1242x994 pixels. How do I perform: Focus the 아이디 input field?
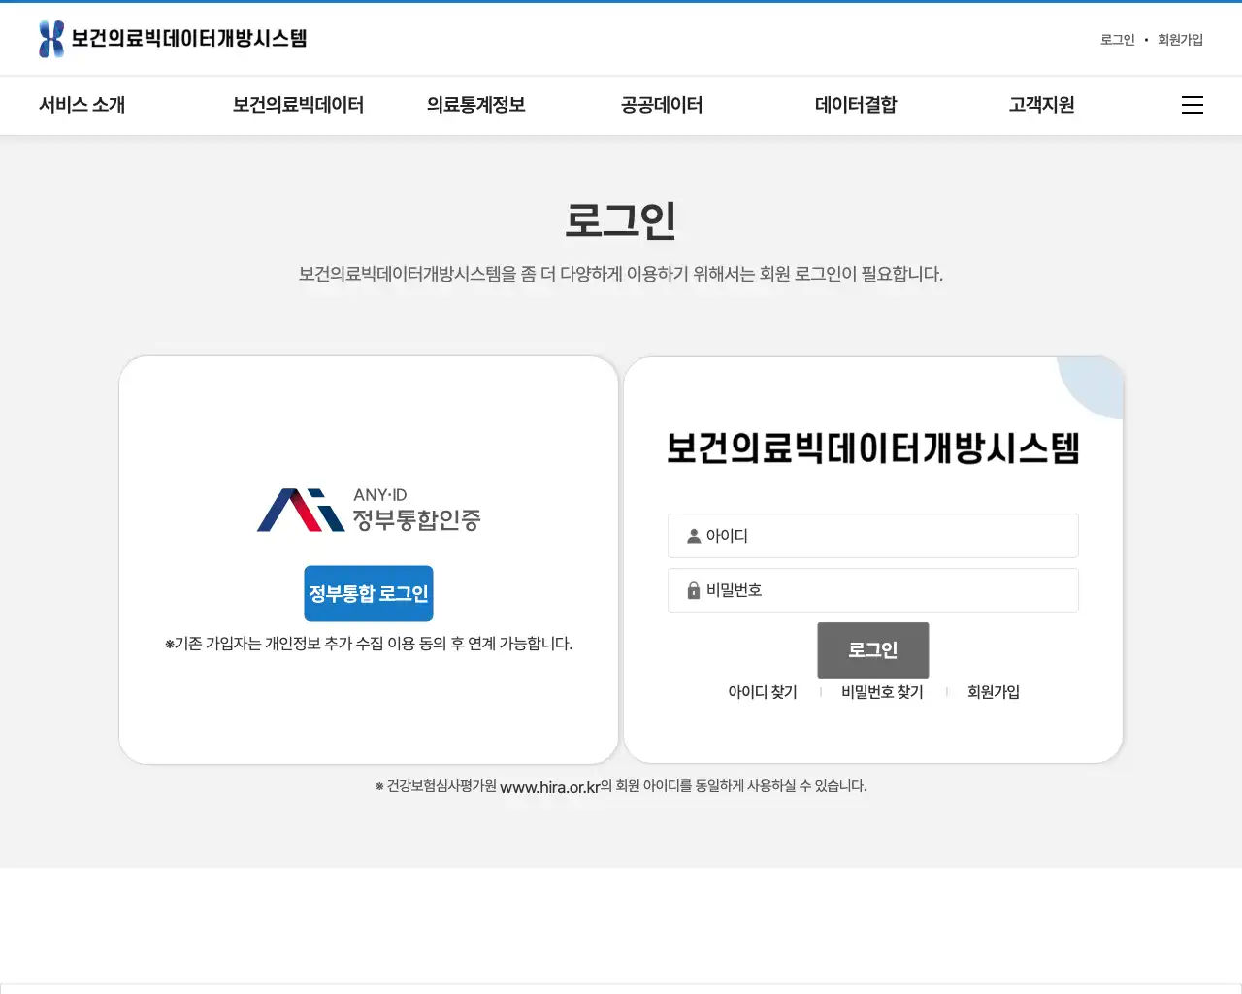[873, 536]
